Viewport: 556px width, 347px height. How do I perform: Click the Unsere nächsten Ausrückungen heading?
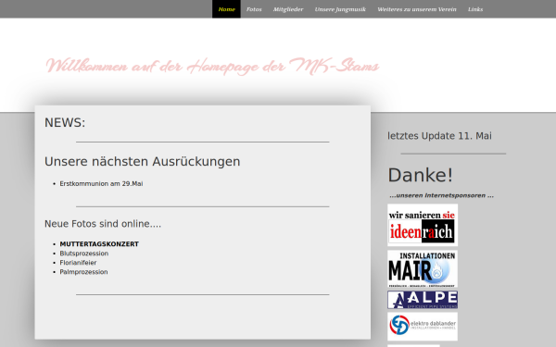coord(142,161)
